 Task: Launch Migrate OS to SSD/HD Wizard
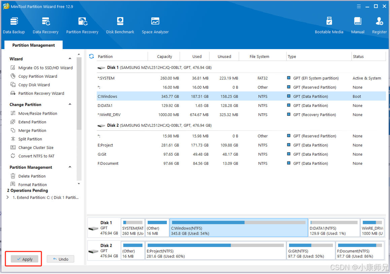pyautogui.click(x=41, y=68)
